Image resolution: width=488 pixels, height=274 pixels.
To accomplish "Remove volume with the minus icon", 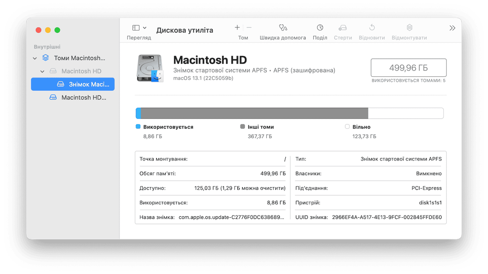I will (x=249, y=27).
